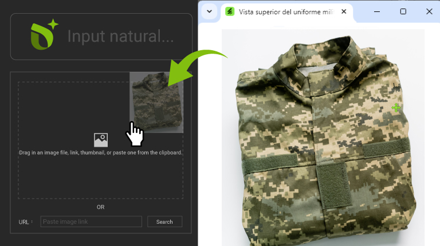Click the 'Drag in an image file' instruction text

pos(101,153)
